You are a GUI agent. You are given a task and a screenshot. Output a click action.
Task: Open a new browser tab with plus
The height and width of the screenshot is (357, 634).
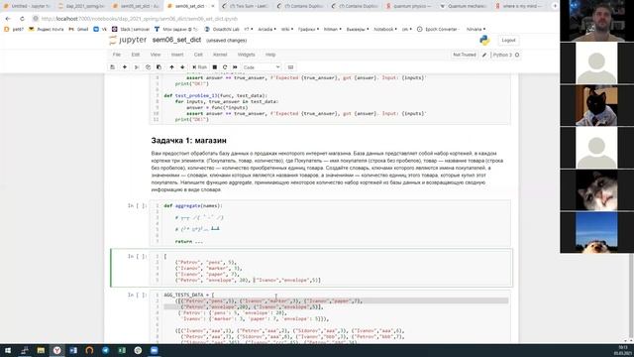point(555,6)
